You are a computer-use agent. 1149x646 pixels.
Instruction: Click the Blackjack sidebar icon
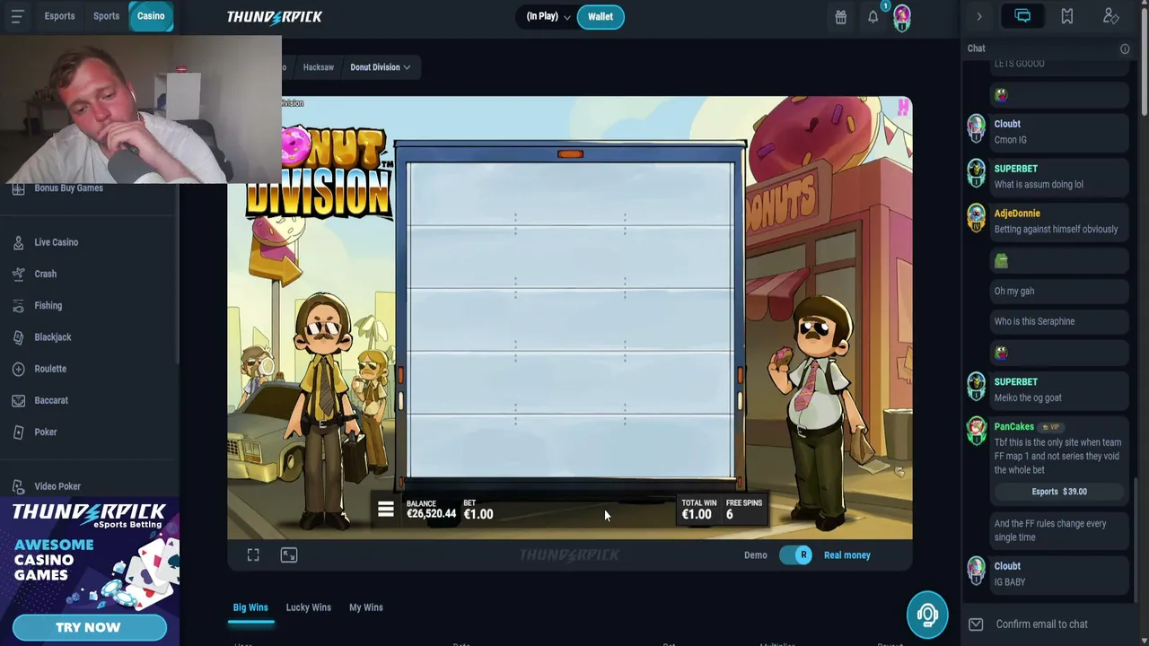(18, 337)
